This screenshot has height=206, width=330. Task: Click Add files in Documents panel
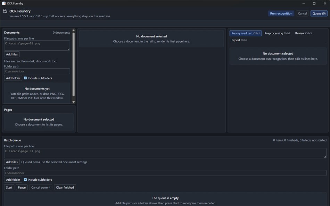pos(12,54)
